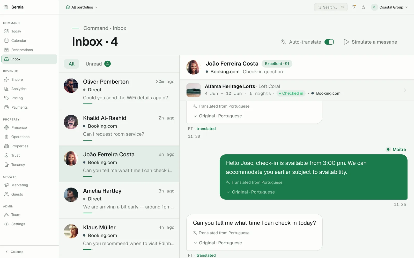Click Klaus Müller's avatar
This screenshot has width=414, height=258.
[71, 231]
